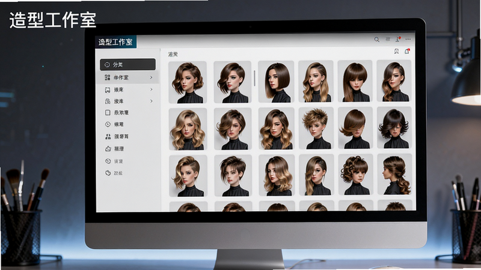Select the bob covering both eyes thumbnail

tap(355, 128)
